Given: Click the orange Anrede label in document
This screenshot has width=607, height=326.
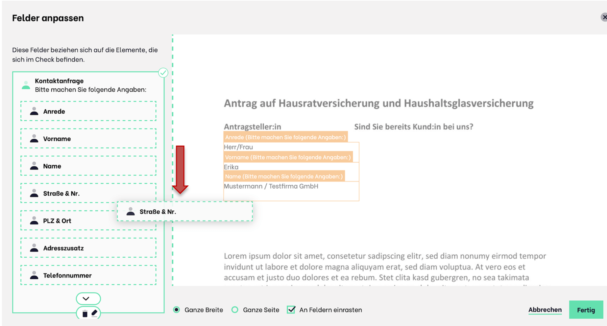Looking at the screenshot, I should 285,137.
